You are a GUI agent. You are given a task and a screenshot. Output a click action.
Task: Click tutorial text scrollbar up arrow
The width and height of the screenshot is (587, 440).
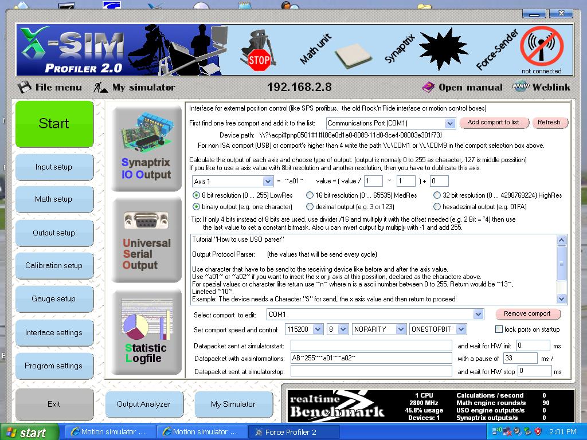[561, 240]
